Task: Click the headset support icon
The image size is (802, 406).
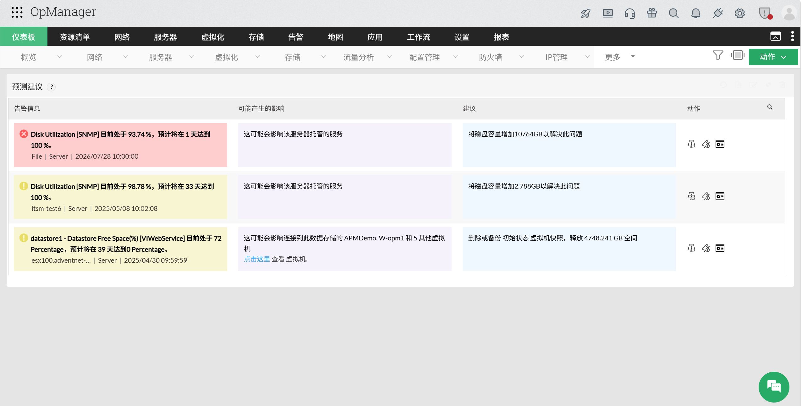Action: [x=629, y=13]
